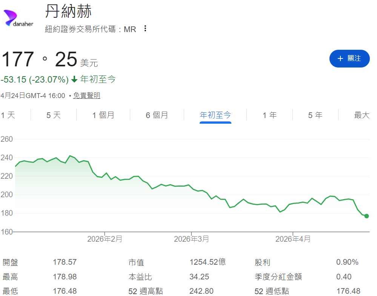The height and width of the screenshot is (296, 377).
Task: Open the 1 個月 chart view
Action: tap(103, 115)
